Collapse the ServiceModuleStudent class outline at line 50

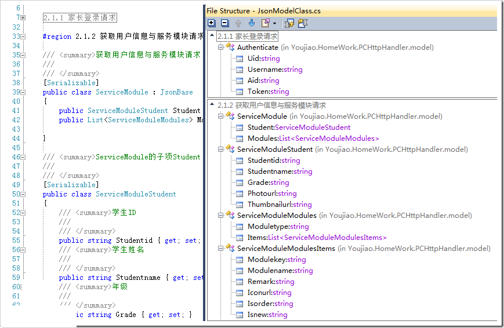click(x=23, y=194)
